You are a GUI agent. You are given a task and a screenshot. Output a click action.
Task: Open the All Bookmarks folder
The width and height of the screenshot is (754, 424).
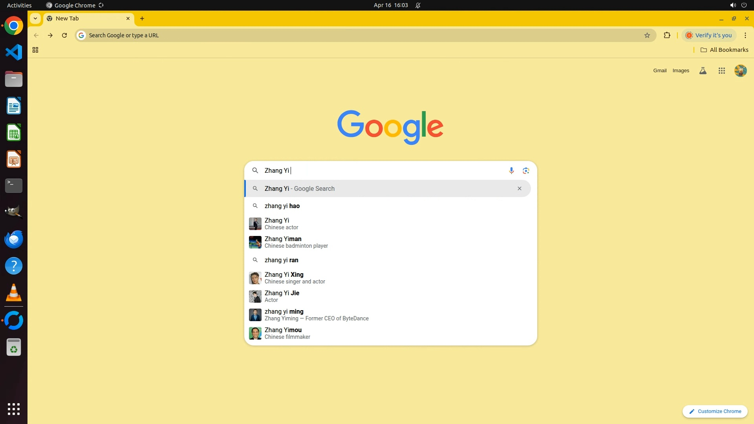[x=725, y=50]
